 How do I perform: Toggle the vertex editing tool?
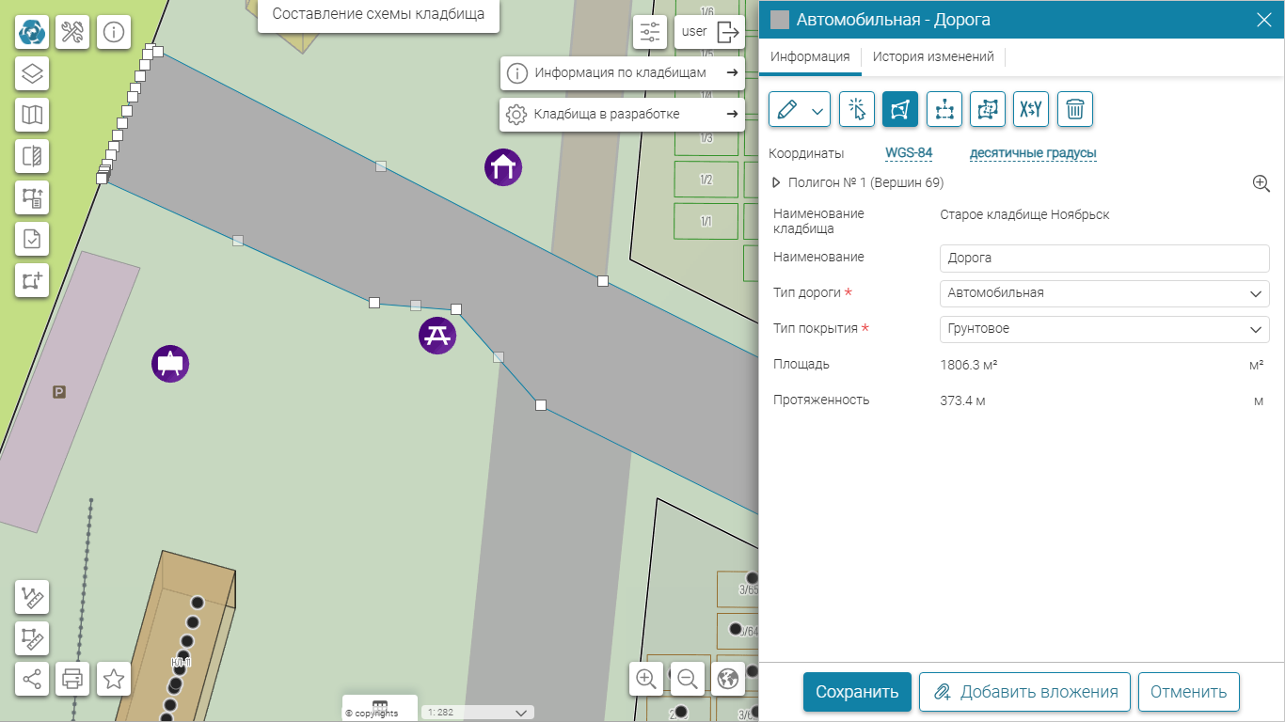[944, 109]
